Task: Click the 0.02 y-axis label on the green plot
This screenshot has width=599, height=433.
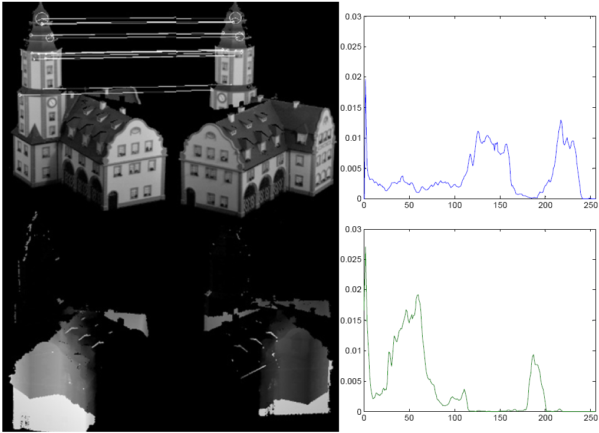Action: tap(353, 289)
